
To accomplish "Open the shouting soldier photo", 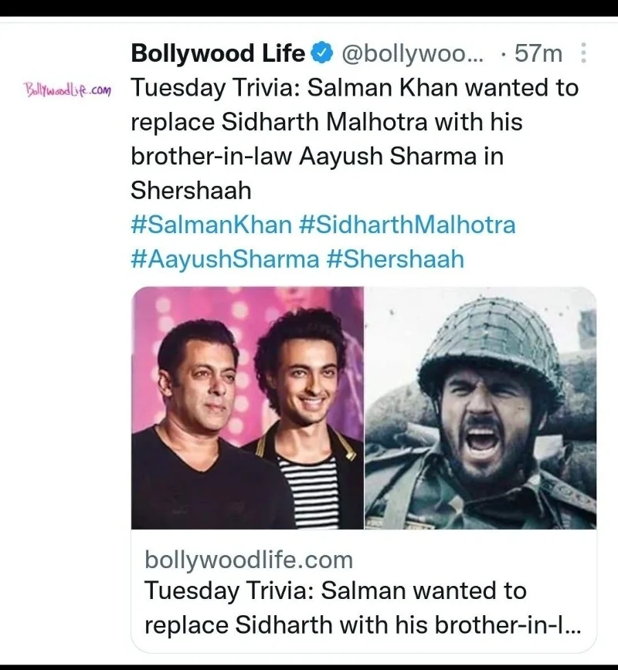I will pos(480,408).
